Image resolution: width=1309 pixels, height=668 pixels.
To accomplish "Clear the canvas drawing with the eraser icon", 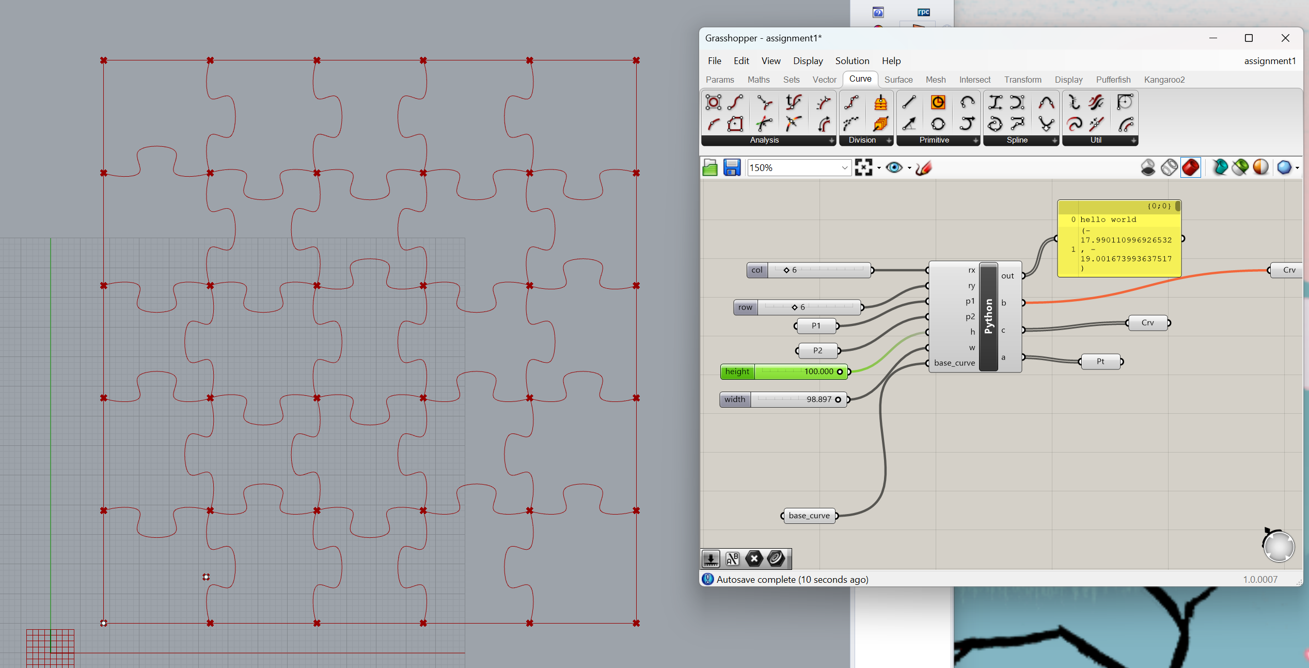I will pyautogui.click(x=923, y=167).
